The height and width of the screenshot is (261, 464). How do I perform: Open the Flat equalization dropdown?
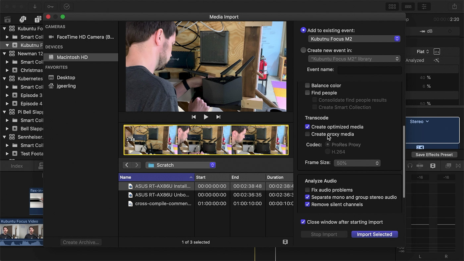click(423, 52)
